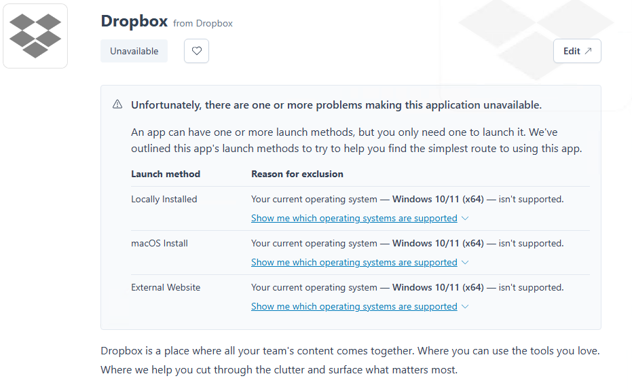Select the Dropbox application title

[134, 21]
